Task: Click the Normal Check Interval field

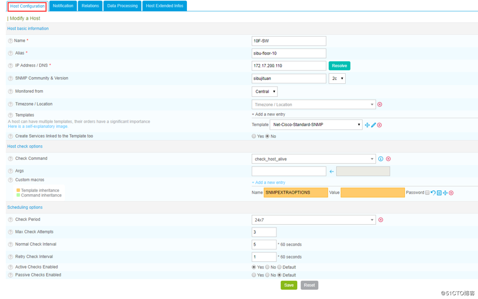Action: pos(264,244)
